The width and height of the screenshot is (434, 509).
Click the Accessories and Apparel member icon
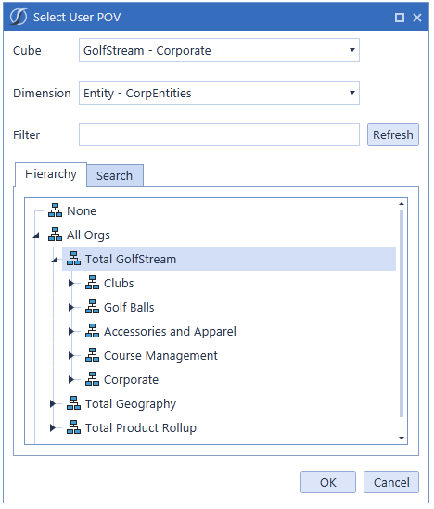[x=92, y=331]
